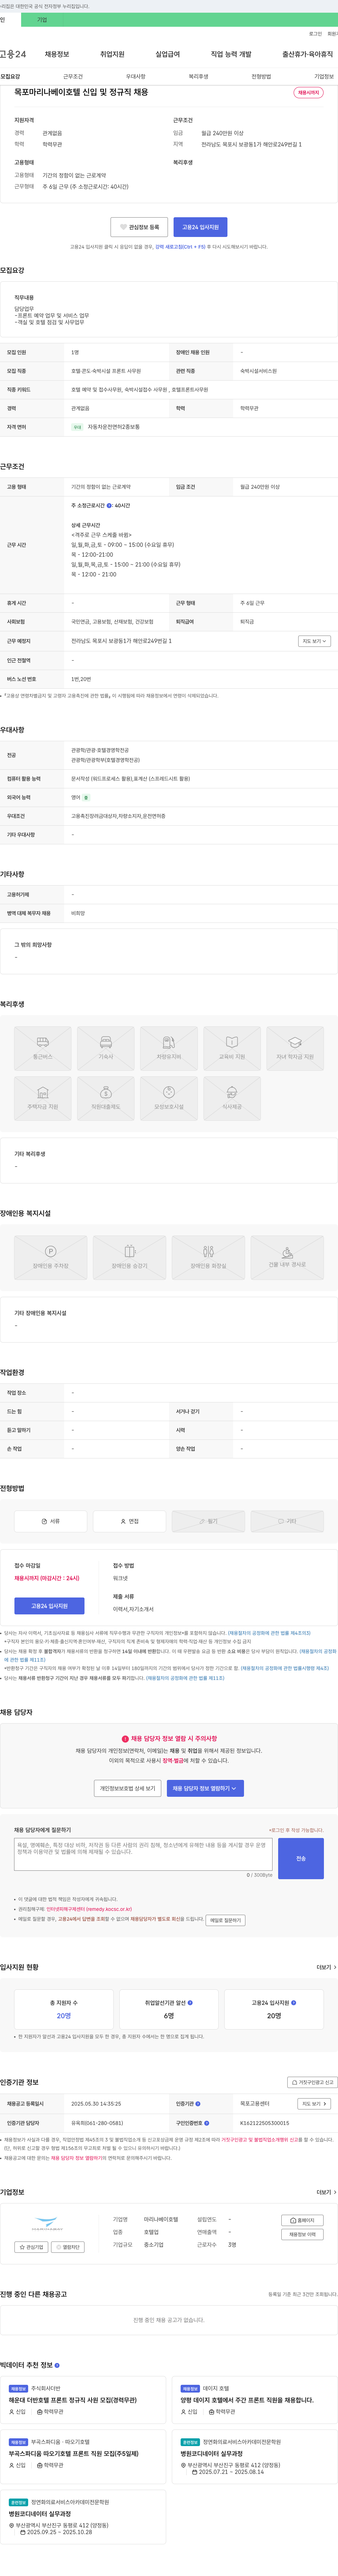Open the 채용정보 menu

click(x=57, y=54)
